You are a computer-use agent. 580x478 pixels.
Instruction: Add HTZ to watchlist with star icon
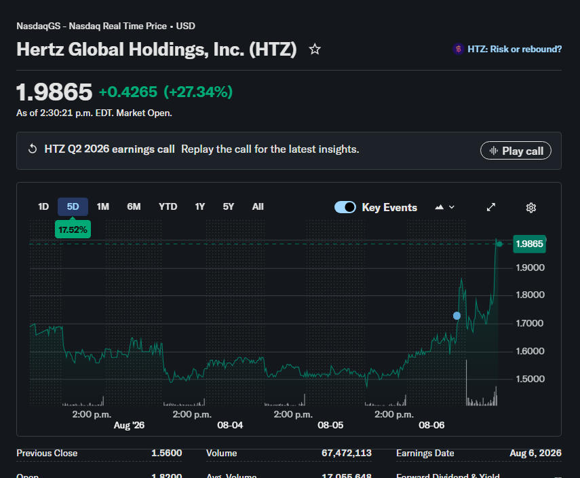coord(315,50)
